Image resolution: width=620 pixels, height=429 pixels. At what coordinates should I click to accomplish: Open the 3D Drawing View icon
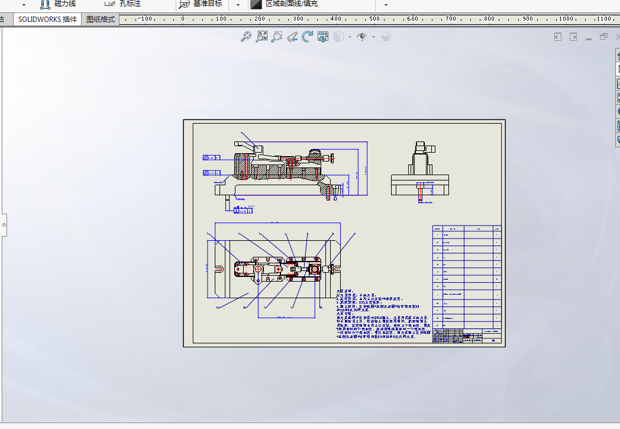(322, 37)
